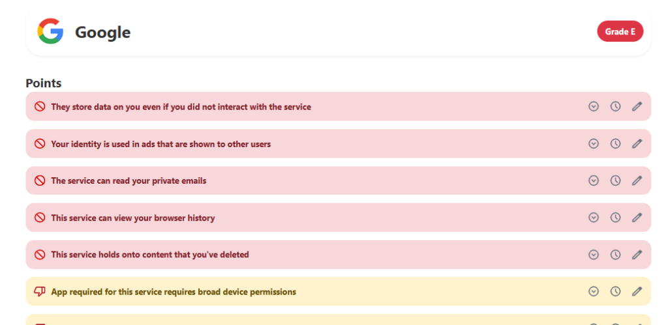The width and height of the screenshot is (668, 325).
Task: Click the Grade E badge
Action: (620, 31)
